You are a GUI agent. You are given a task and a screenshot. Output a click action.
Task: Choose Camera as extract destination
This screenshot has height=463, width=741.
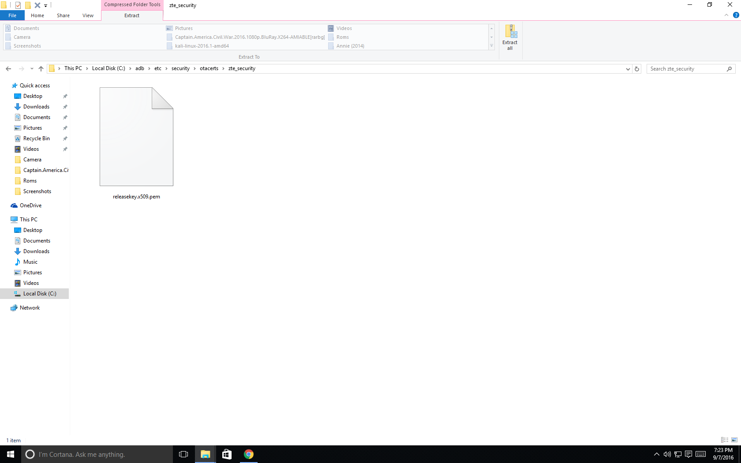click(18, 37)
